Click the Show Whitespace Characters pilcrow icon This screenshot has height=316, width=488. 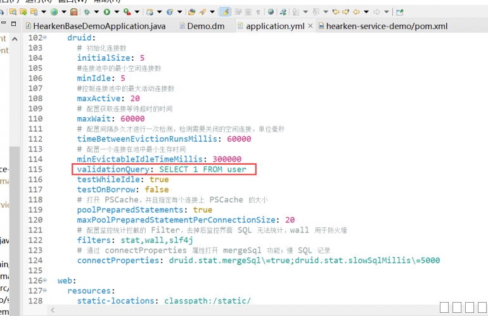[259, 11]
